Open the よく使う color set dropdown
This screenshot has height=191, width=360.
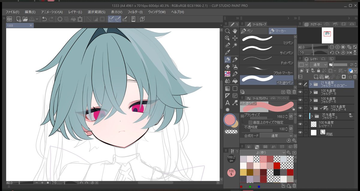pyautogui.click(x=262, y=153)
